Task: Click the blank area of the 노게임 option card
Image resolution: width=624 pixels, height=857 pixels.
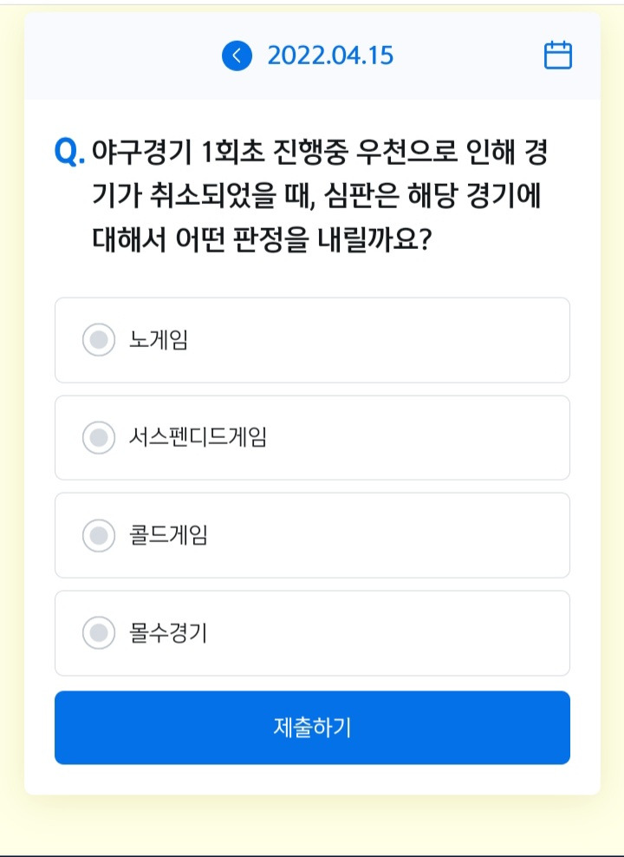Action: (382, 340)
